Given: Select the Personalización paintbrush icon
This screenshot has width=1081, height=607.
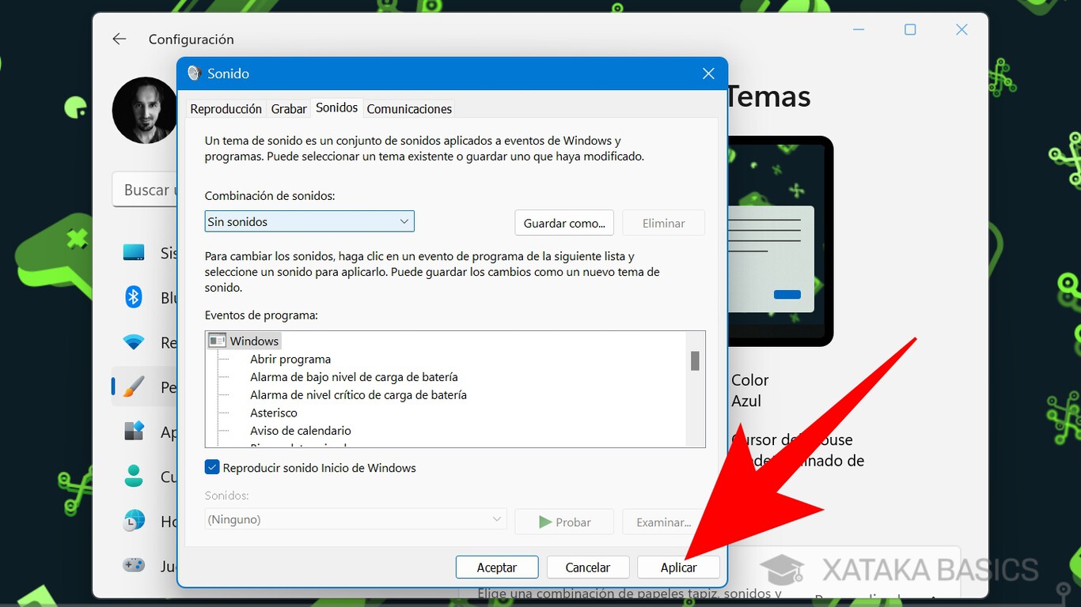Looking at the screenshot, I should click(132, 386).
